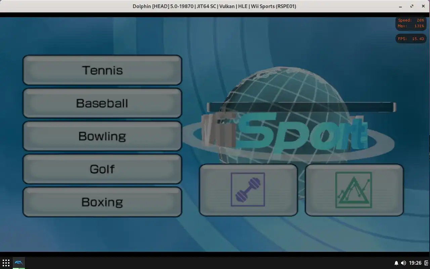The image size is (430, 269).
Task: Open Training mode dumbbell icon
Action: [x=248, y=190]
